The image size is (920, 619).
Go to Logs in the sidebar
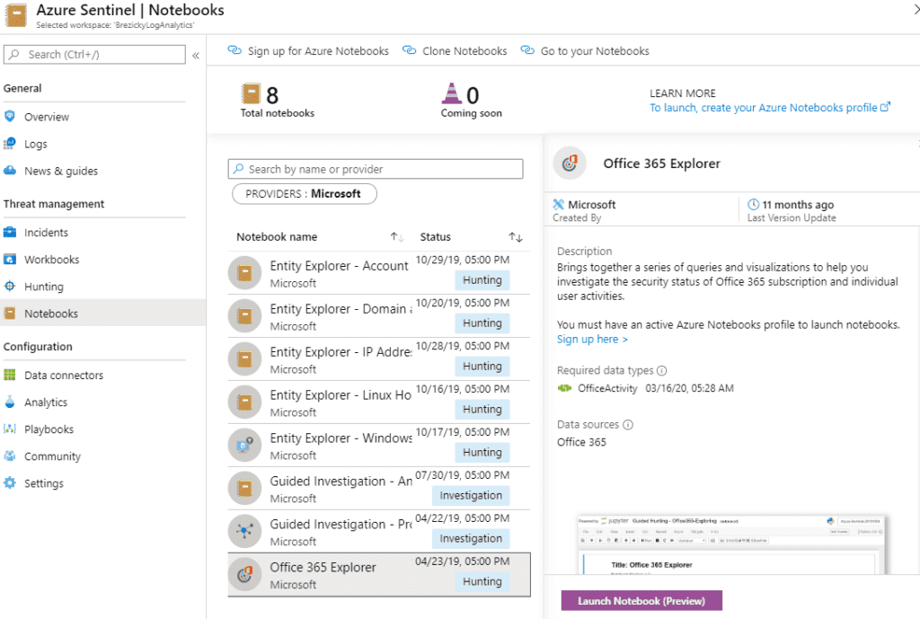36,144
